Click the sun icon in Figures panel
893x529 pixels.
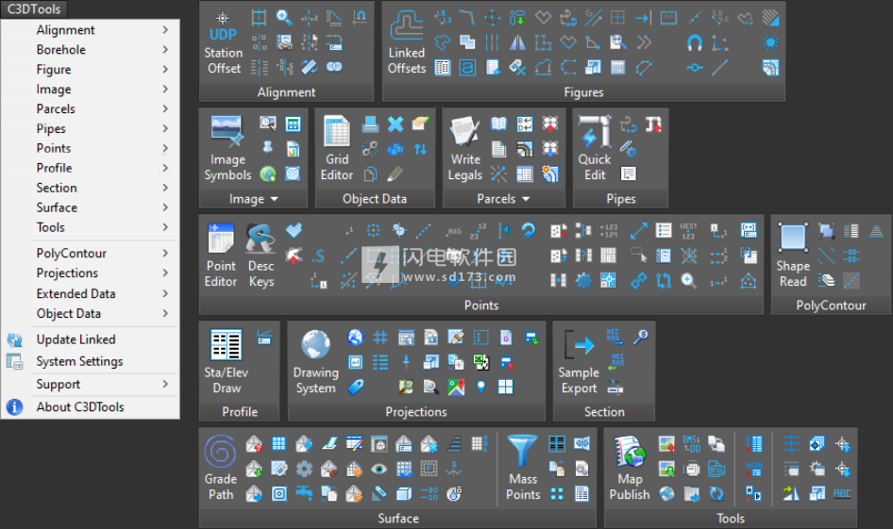770,42
